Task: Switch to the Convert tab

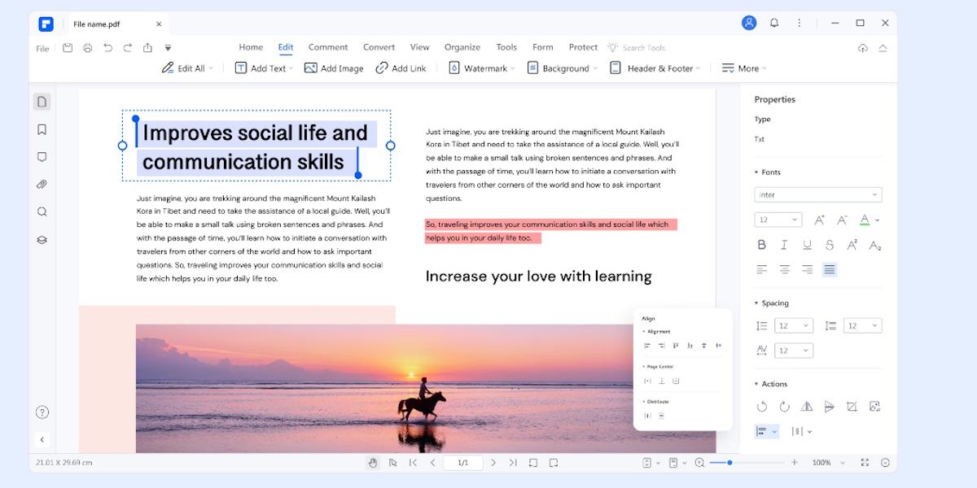Action: pos(379,47)
